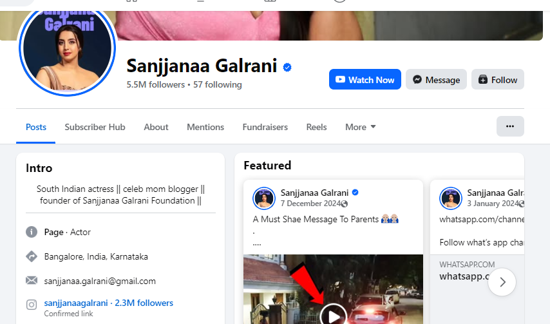Open Sanjjanaa Galrani name on first featured post
550x324 pixels.
315,193
